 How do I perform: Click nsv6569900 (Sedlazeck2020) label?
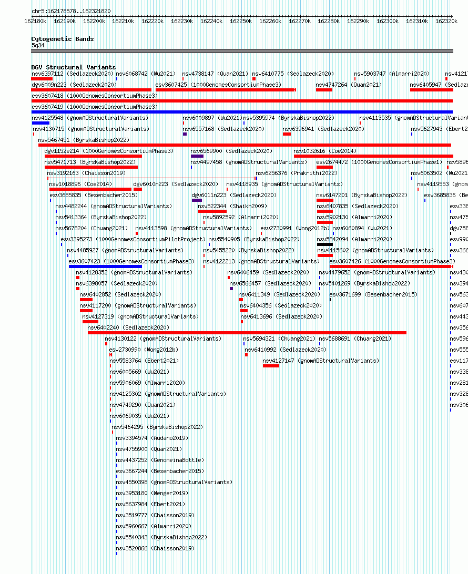(x=231, y=151)
